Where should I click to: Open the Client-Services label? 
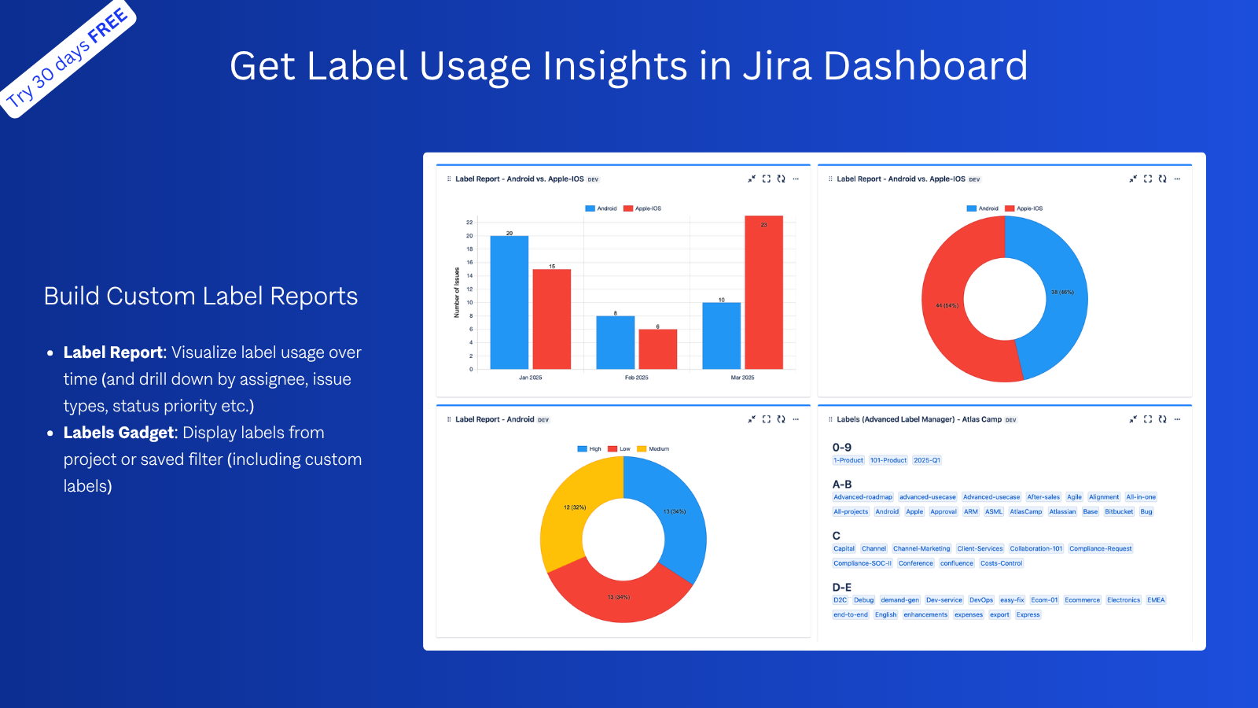tap(980, 549)
